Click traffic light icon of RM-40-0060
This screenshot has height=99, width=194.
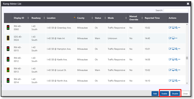8,27
